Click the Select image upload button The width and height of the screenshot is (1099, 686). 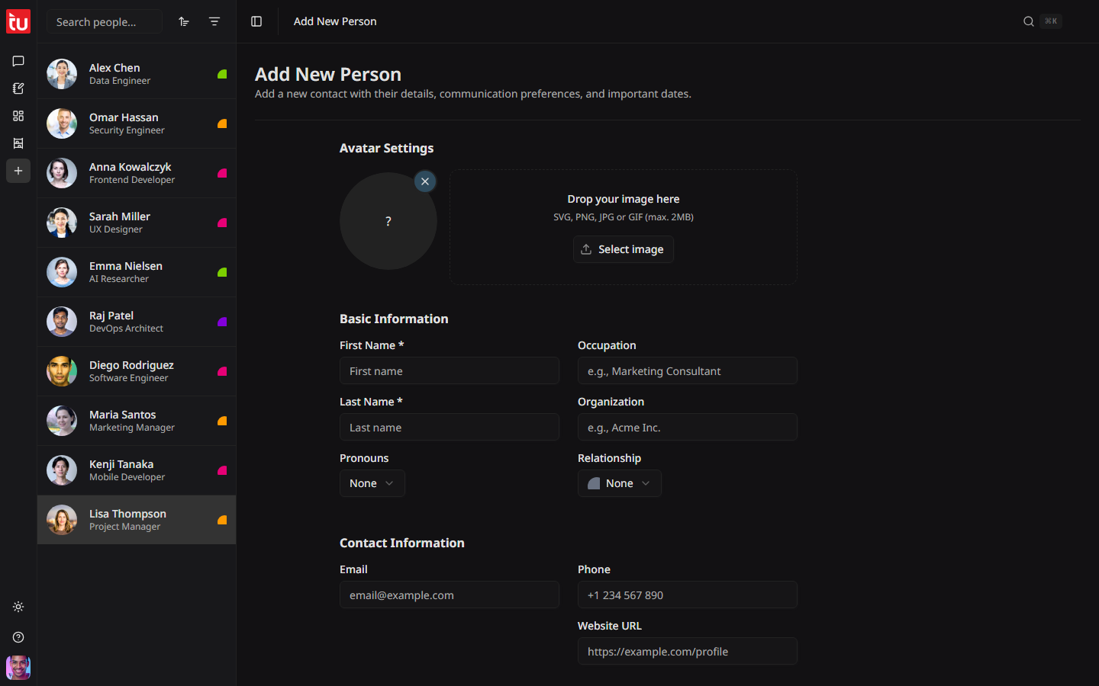pos(624,249)
